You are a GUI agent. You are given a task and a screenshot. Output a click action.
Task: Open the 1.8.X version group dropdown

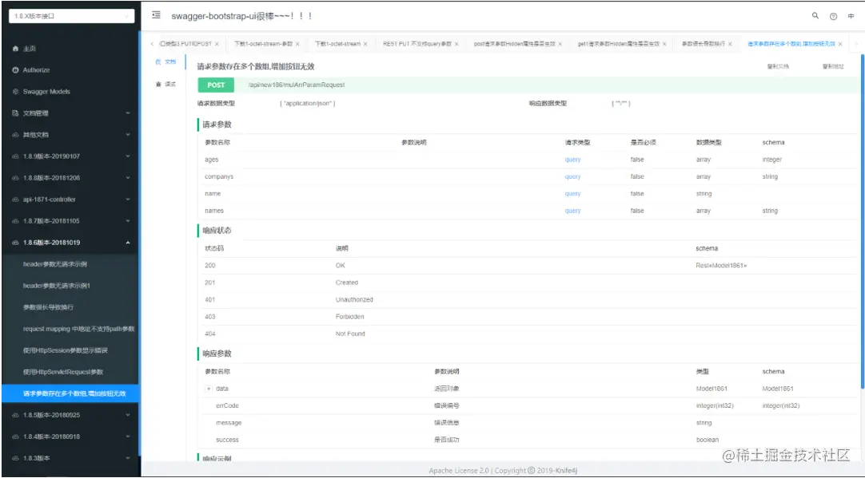coord(71,16)
